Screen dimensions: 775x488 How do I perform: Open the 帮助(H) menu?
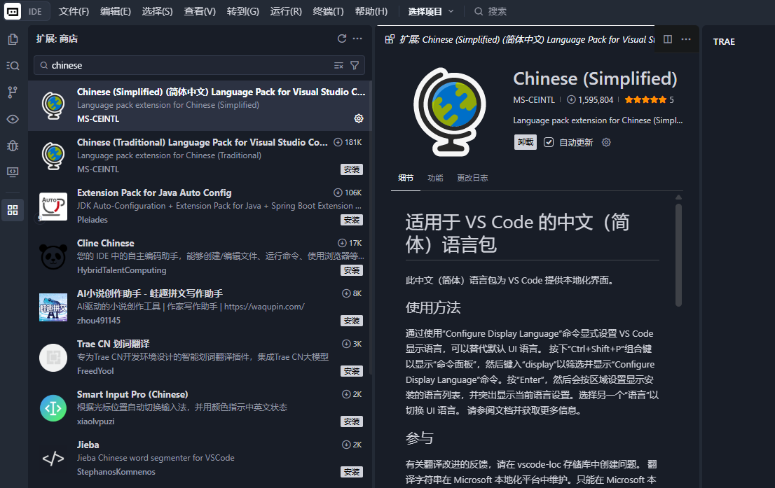(x=371, y=11)
